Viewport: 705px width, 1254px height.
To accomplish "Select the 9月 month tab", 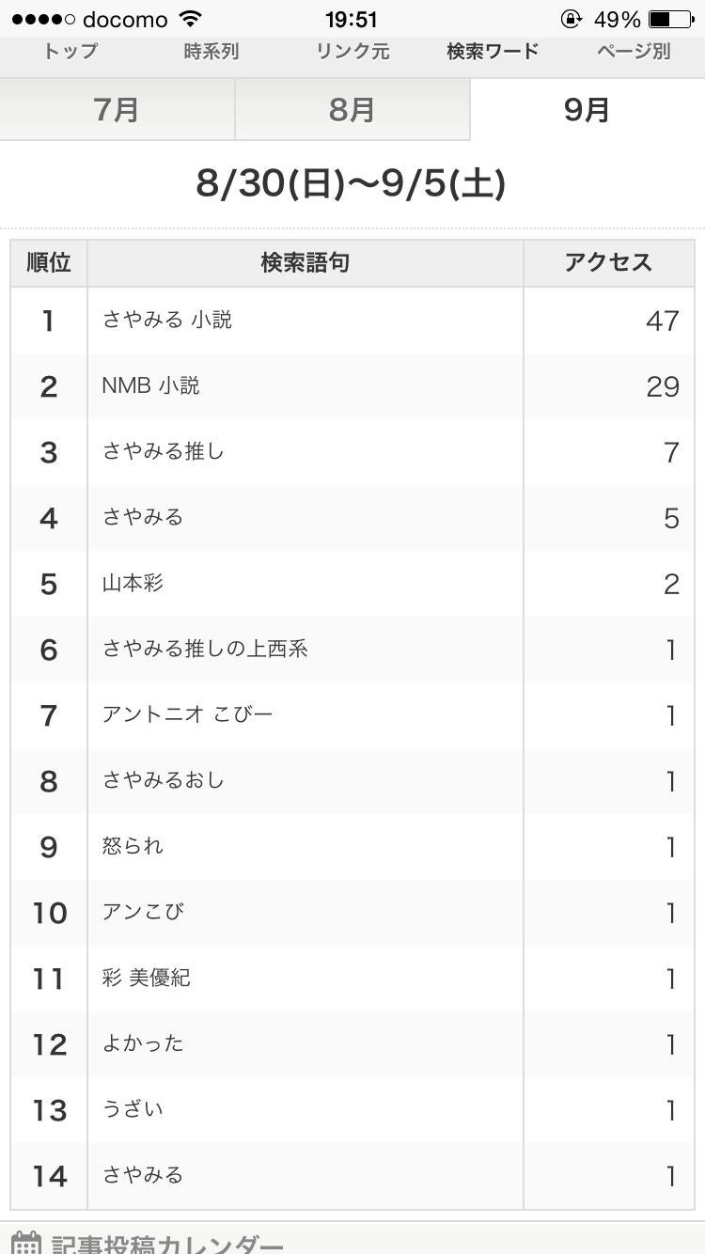I will 587,110.
